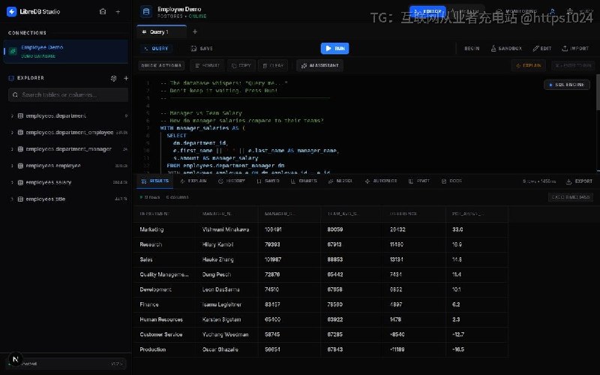600x375 pixels.
Task: Add a new connection with the plus icon
Action: pyautogui.click(x=118, y=12)
